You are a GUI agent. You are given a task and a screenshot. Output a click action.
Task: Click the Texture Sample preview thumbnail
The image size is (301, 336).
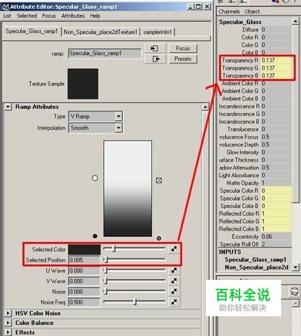83,84
